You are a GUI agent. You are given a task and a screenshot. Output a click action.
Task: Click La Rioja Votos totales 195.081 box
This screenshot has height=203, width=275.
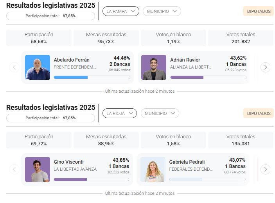pyautogui.click(x=241, y=140)
